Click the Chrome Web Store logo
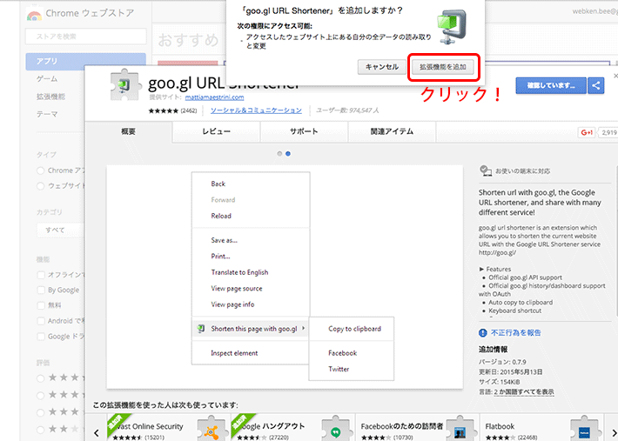The width and height of the screenshot is (618, 441). [x=34, y=15]
